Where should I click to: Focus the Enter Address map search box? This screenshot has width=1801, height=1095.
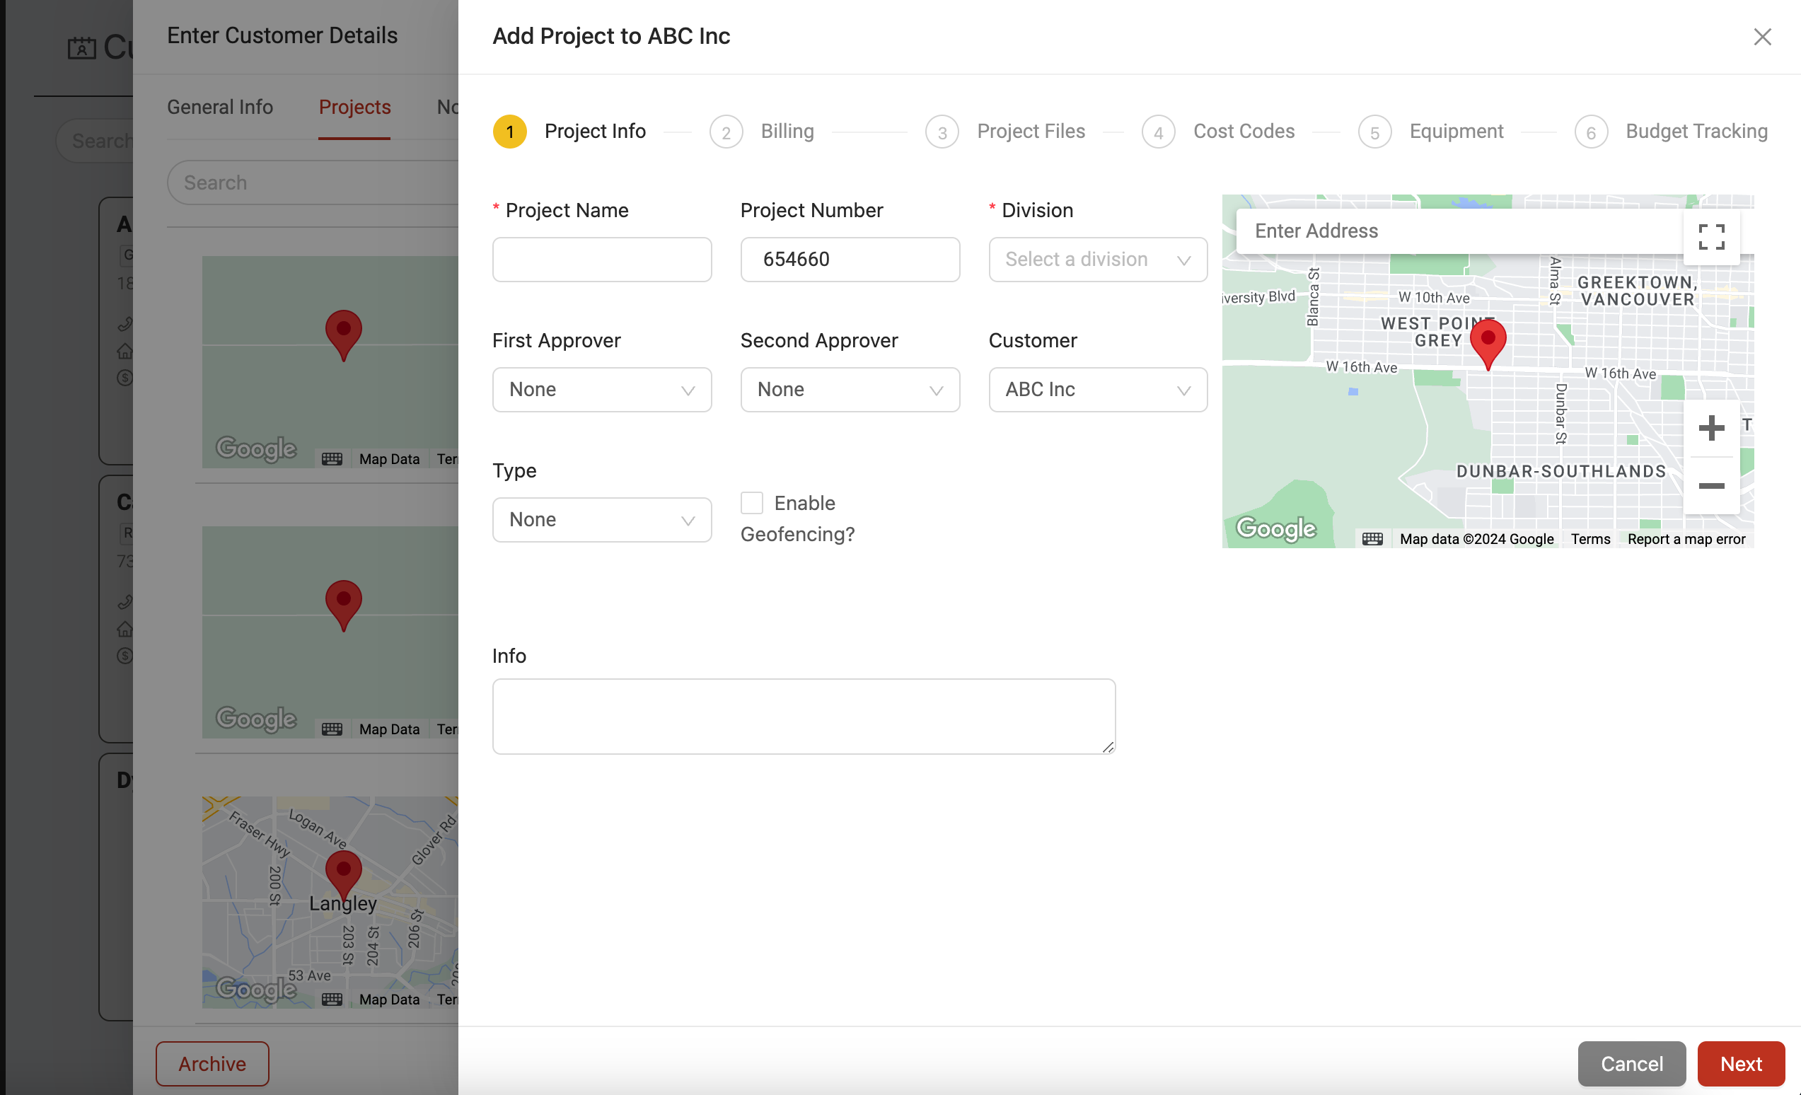coord(1459,231)
